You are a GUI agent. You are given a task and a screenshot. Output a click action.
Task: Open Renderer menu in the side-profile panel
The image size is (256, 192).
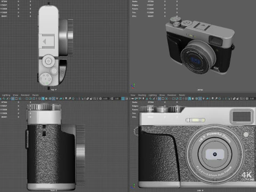(x=25, y=95)
